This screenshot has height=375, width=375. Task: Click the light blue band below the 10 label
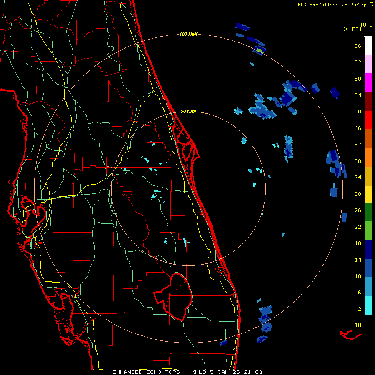pos(368,287)
